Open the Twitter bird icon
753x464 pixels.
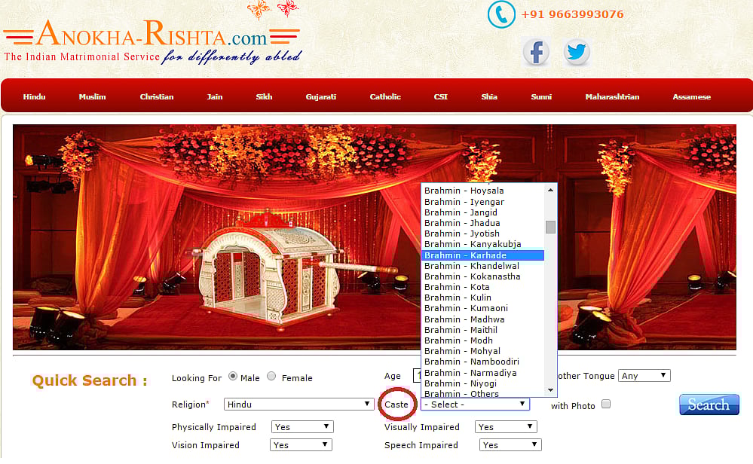pos(577,53)
